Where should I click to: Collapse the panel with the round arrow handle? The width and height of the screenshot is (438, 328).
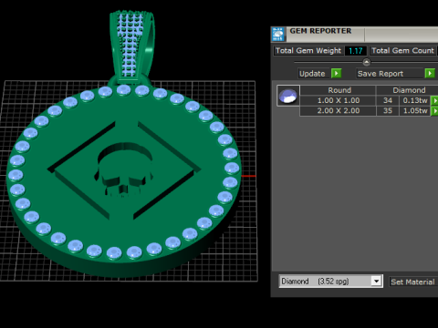pos(367,62)
